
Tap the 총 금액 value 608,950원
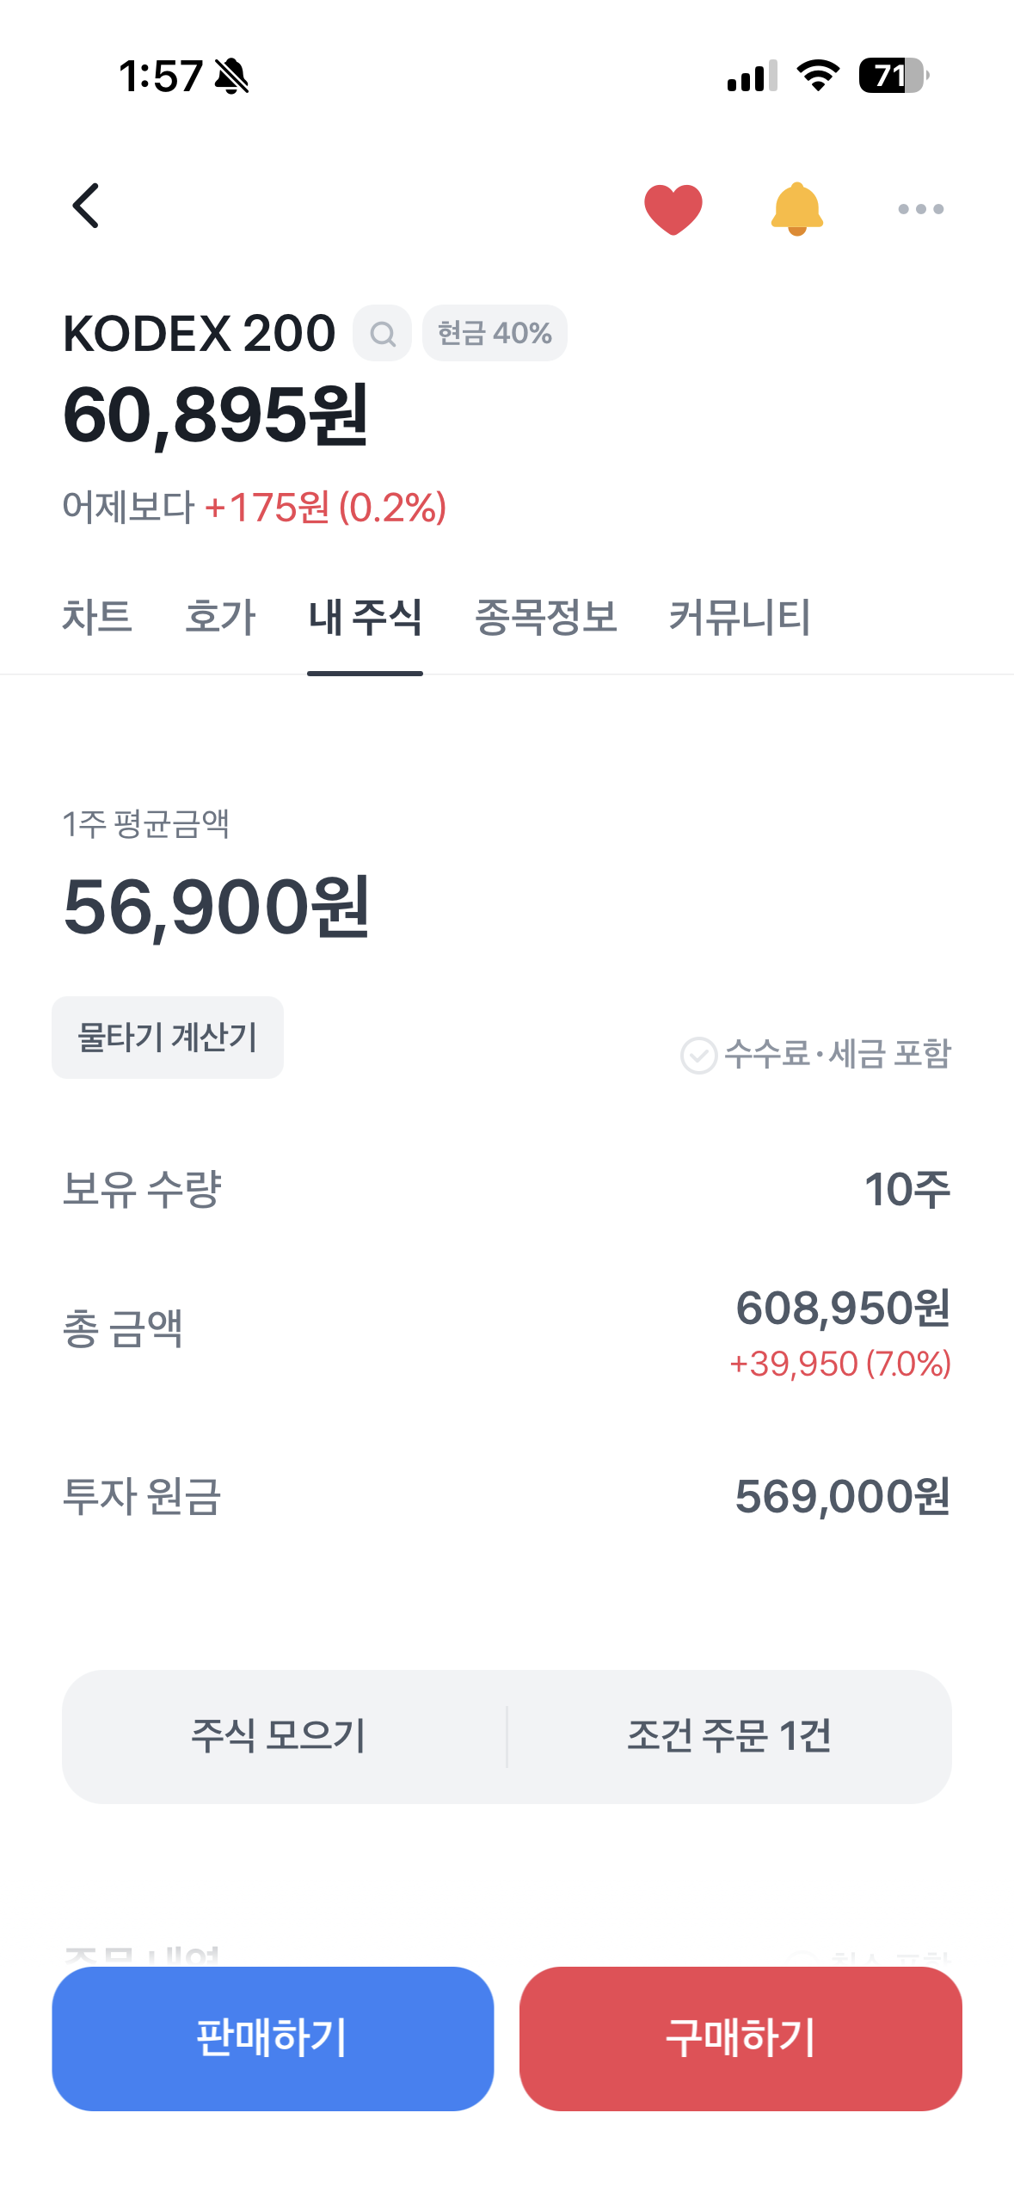843,1308
